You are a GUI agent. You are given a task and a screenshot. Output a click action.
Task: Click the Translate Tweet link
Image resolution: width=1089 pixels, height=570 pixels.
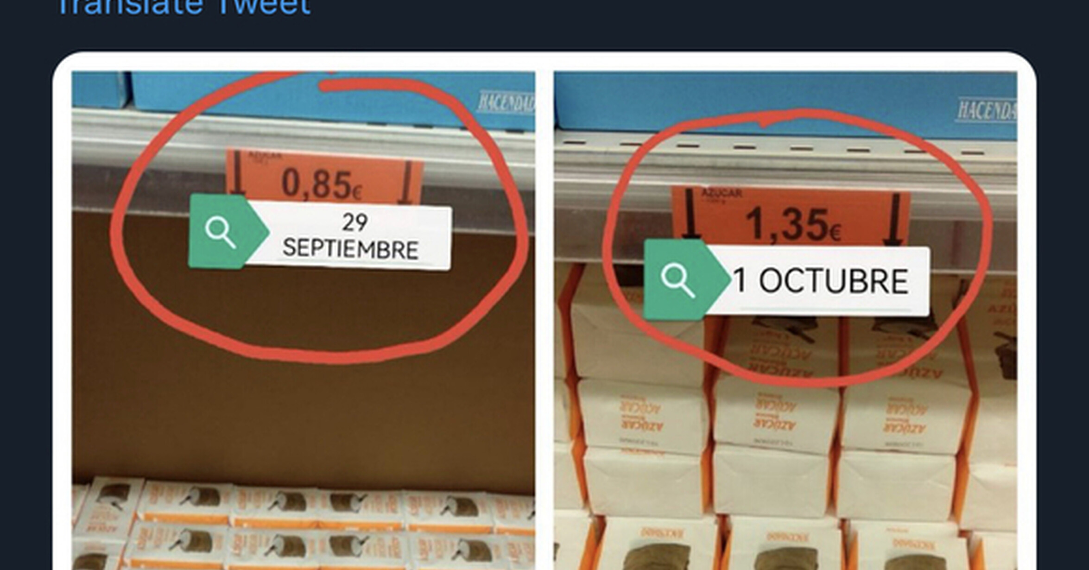coord(184,6)
